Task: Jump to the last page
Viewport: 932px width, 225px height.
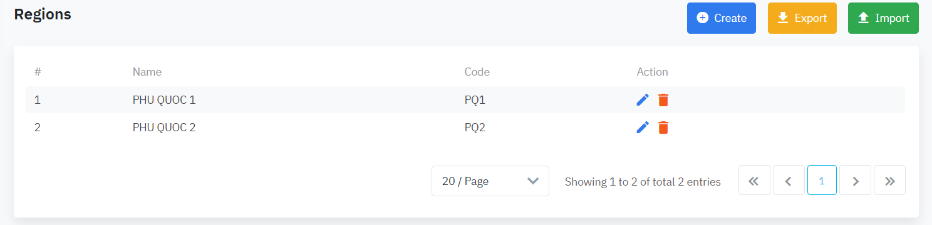Action: (889, 181)
